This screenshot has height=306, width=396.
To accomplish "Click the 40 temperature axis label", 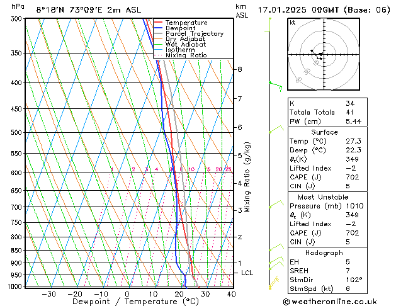I will (x=231, y=294).
